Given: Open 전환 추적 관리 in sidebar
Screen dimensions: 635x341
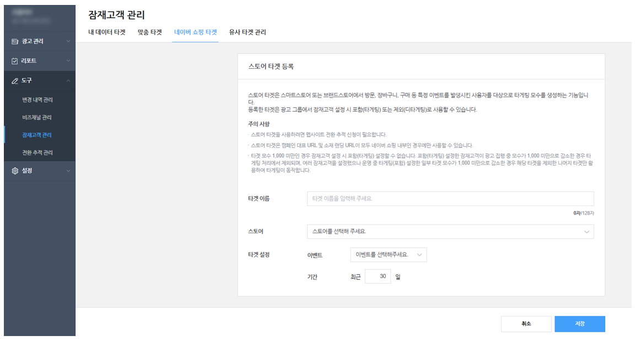Looking at the screenshot, I should pos(37,152).
